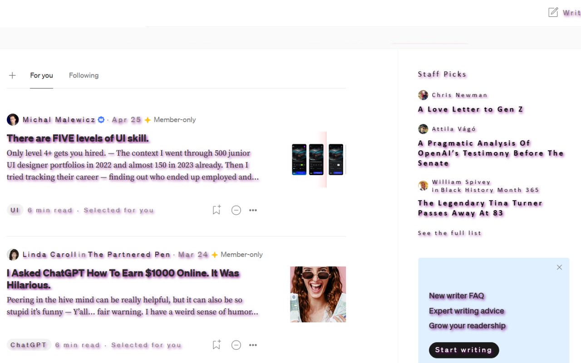Open The Legendary Tina Turner Passes Away article
Image resolution: width=581 pixels, height=363 pixels.
point(480,208)
